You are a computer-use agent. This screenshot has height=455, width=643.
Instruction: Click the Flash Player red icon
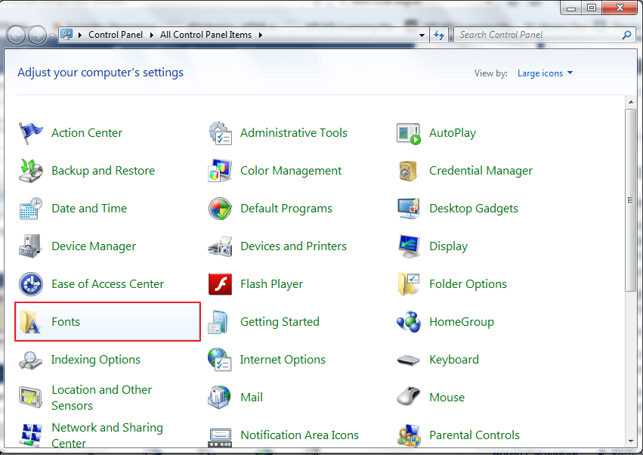(x=220, y=284)
